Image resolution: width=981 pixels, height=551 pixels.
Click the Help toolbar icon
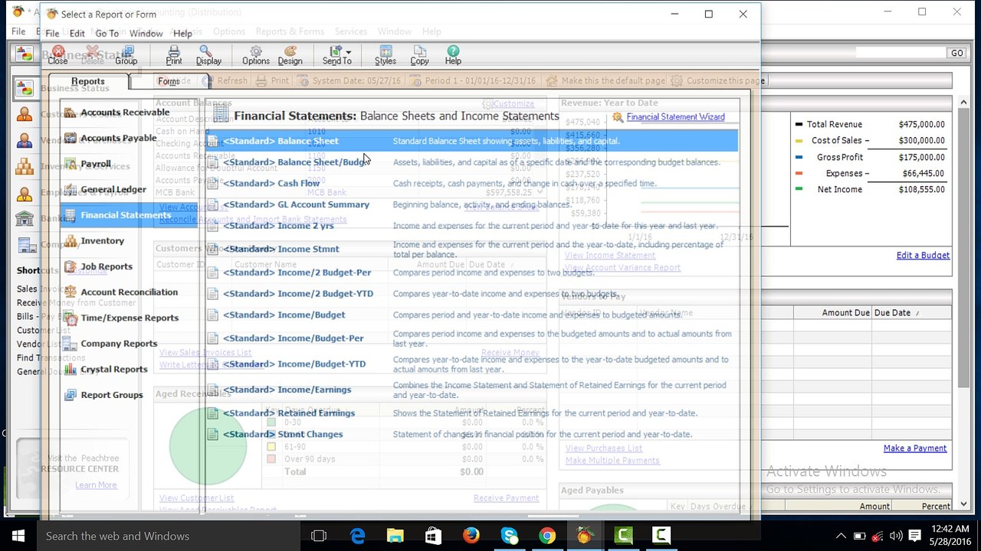tap(453, 54)
